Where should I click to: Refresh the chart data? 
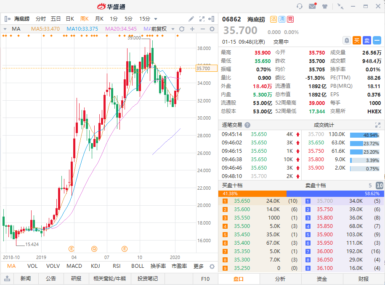[x=182, y=29]
